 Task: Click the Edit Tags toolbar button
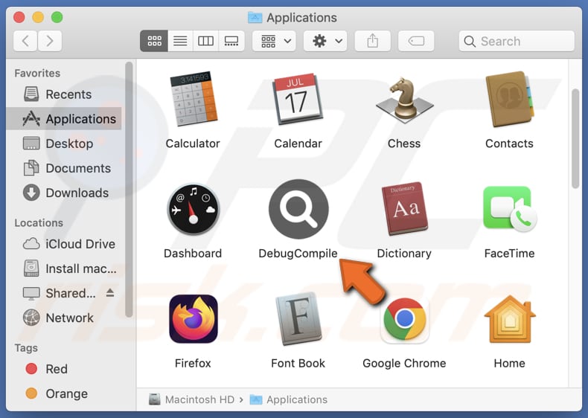[416, 41]
